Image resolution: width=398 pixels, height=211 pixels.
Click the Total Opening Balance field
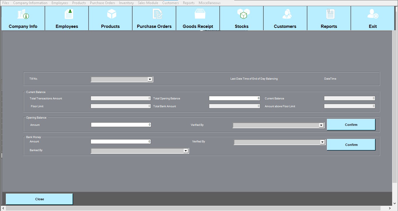pos(234,98)
